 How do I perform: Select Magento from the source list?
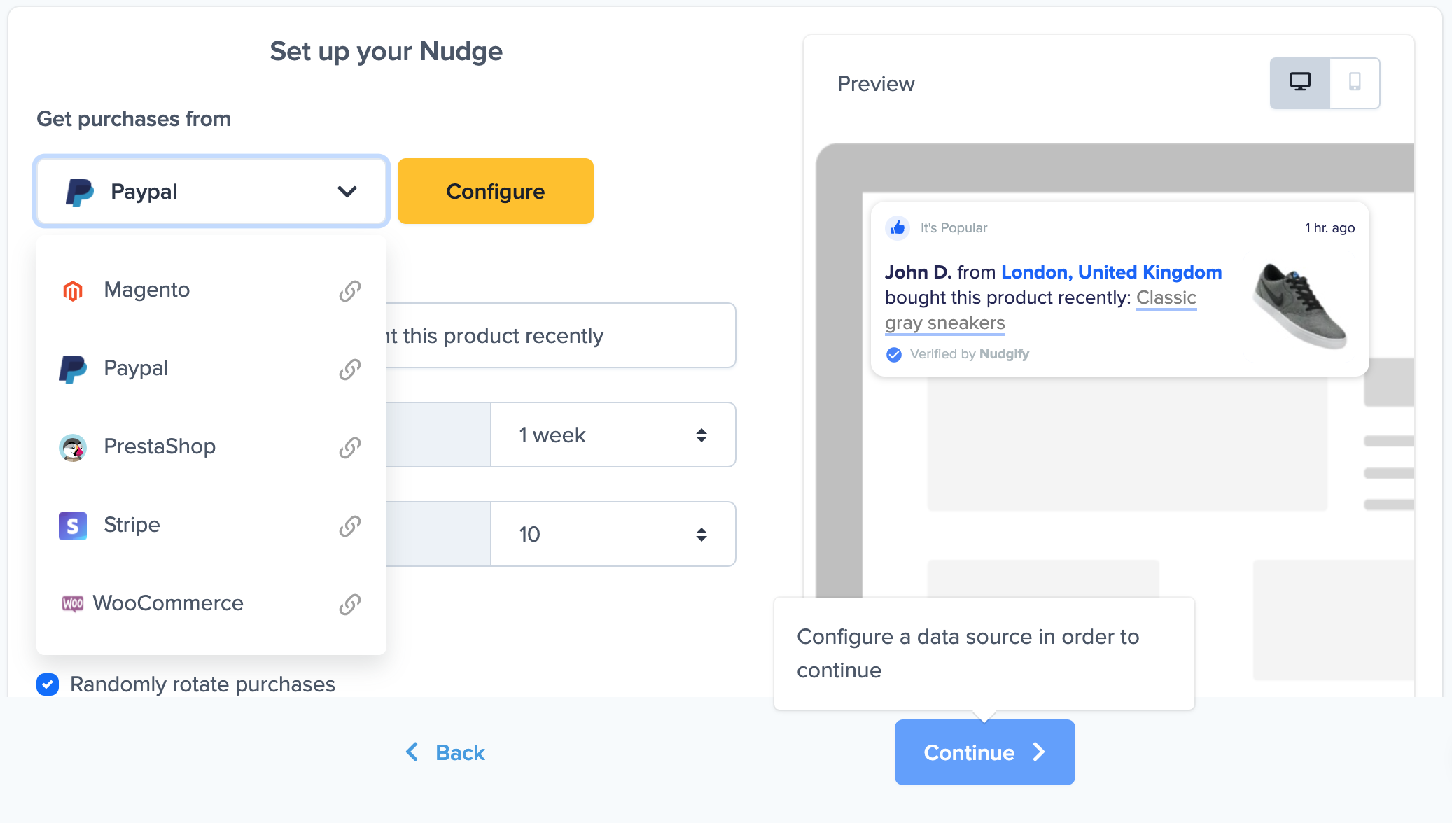point(147,290)
